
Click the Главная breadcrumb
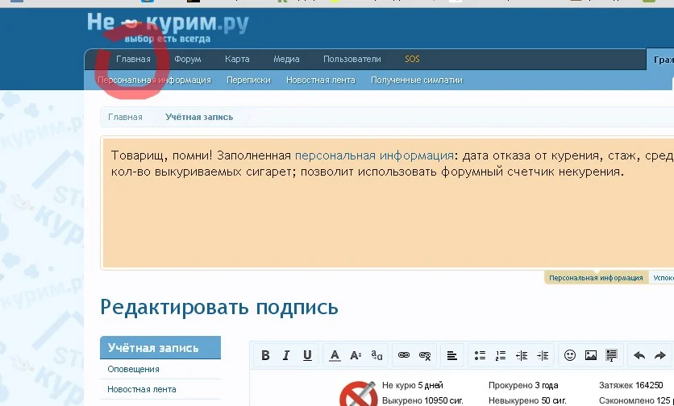pyautogui.click(x=125, y=118)
